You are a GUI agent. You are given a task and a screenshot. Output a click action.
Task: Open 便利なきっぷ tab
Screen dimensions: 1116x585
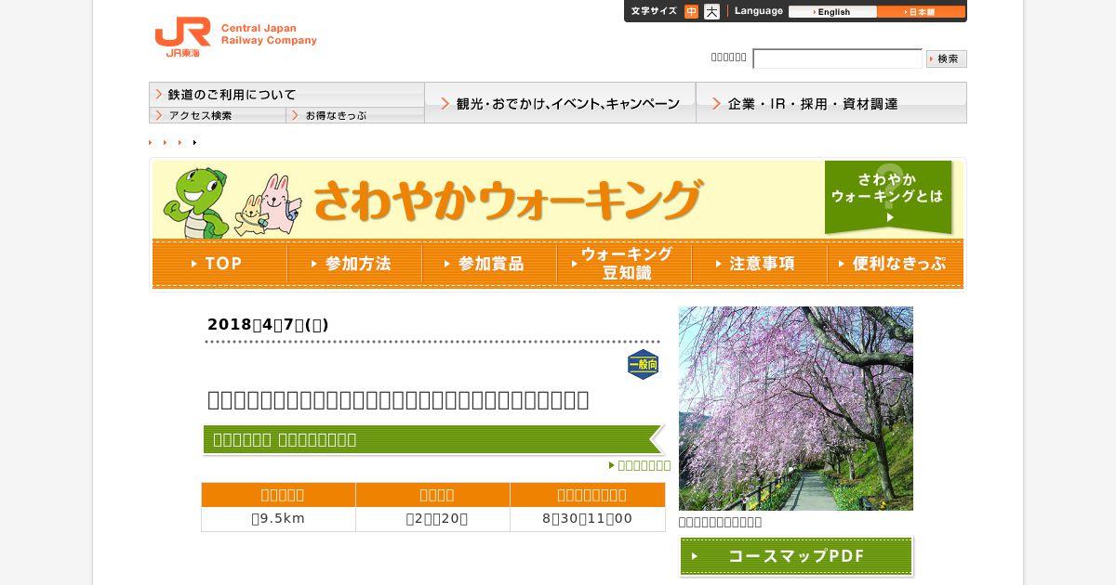click(895, 264)
